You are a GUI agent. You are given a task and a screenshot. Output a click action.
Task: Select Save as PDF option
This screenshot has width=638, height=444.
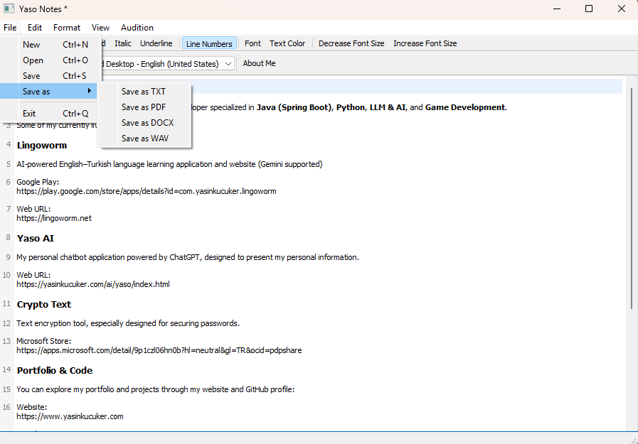click(x=144, y=107)
